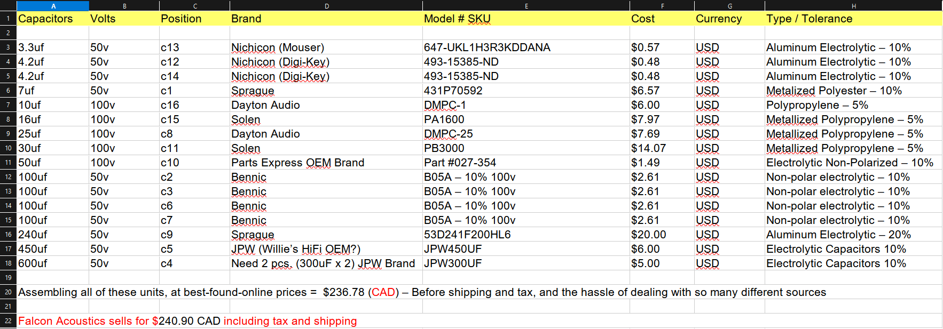Select the $6.57 cost cell
Viewport: 943px width, 329px height.
(662, 91)
